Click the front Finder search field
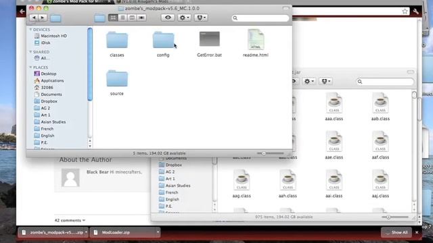This screenshot has width=433, height=243. point(260,18)
